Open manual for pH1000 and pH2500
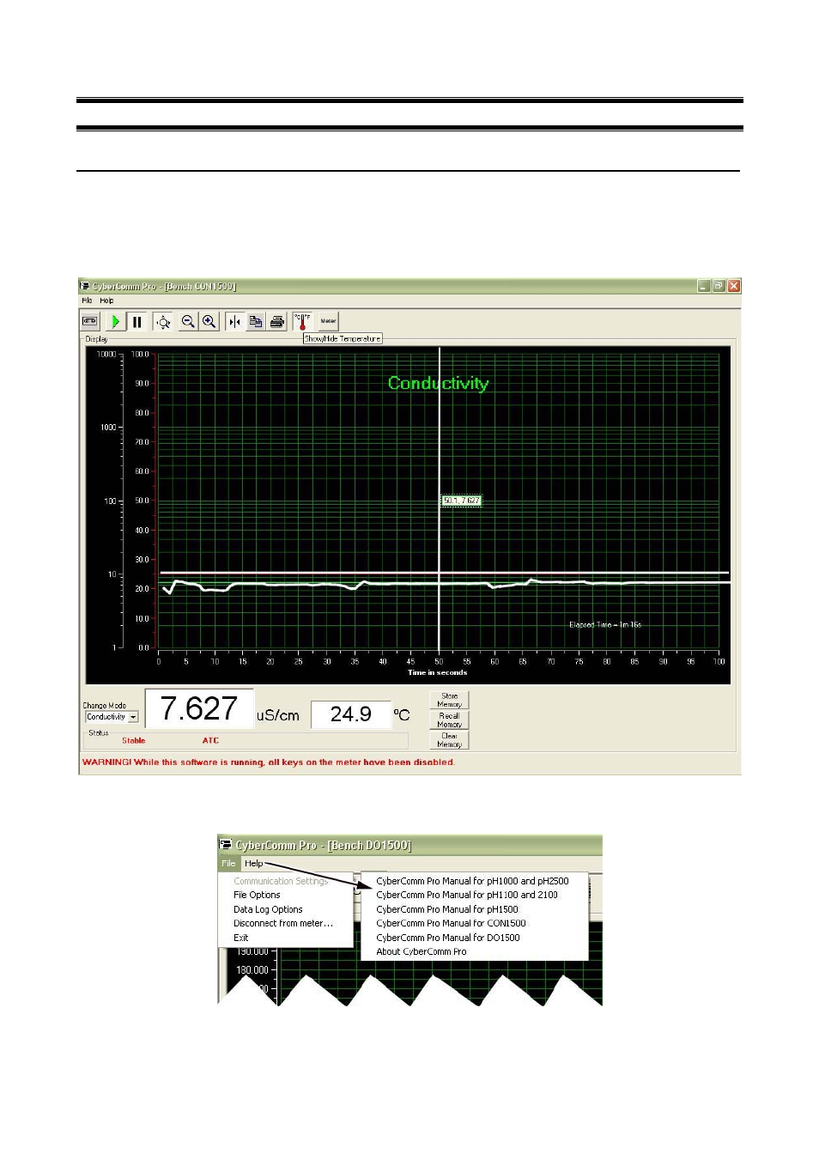 coord(472,881)
